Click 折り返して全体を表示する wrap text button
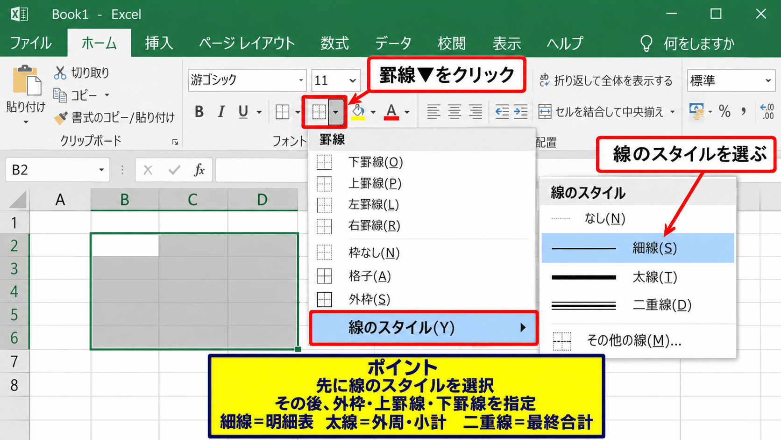This screenshot has width=781, height=440. pyautogui.click(x=605, y=80)
